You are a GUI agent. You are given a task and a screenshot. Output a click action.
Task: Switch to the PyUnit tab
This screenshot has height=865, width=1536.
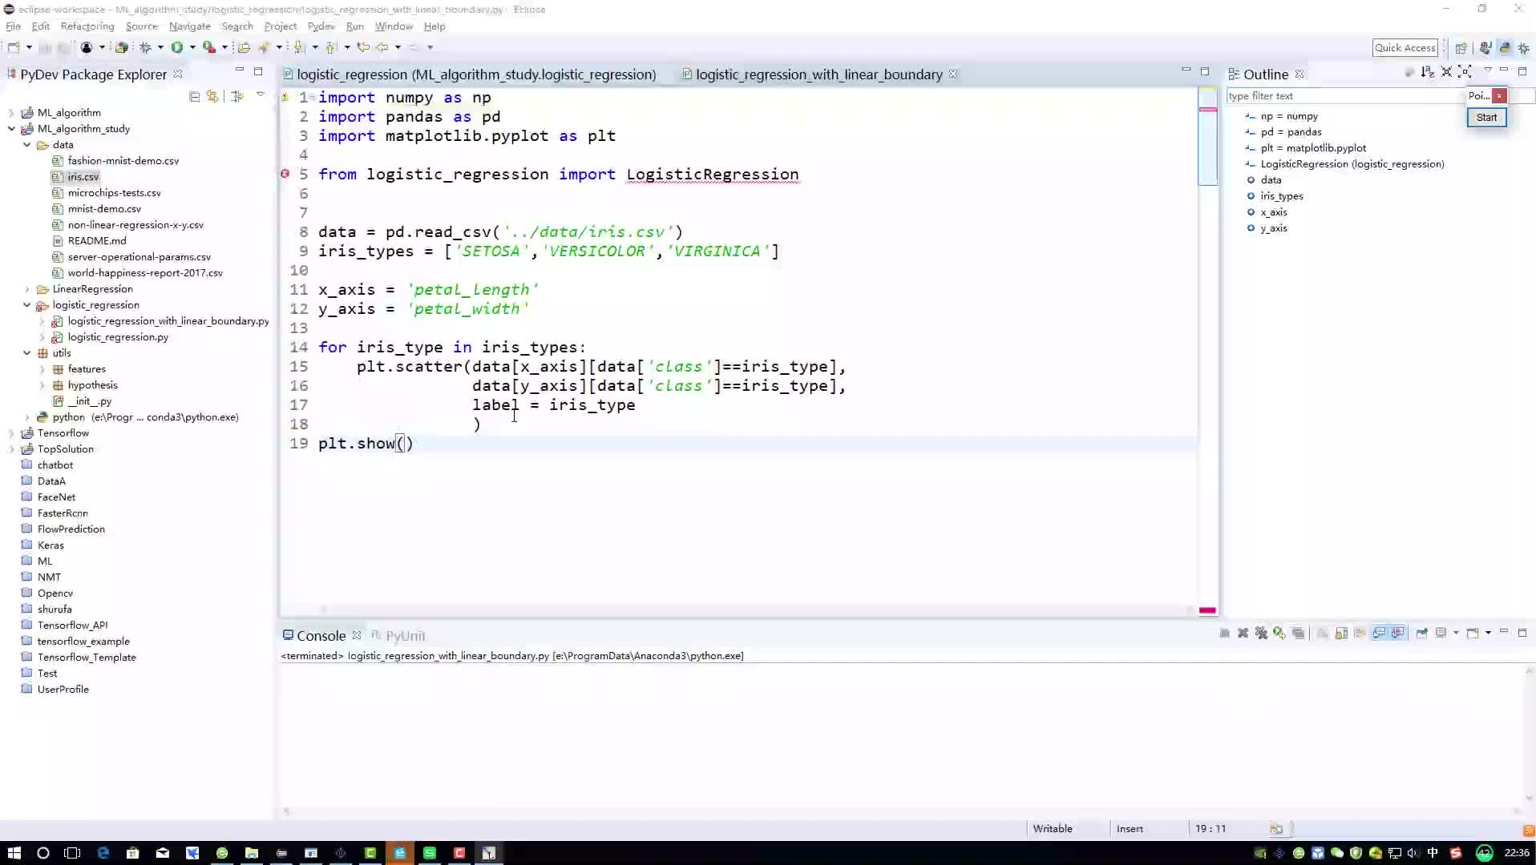coord(399,635)
